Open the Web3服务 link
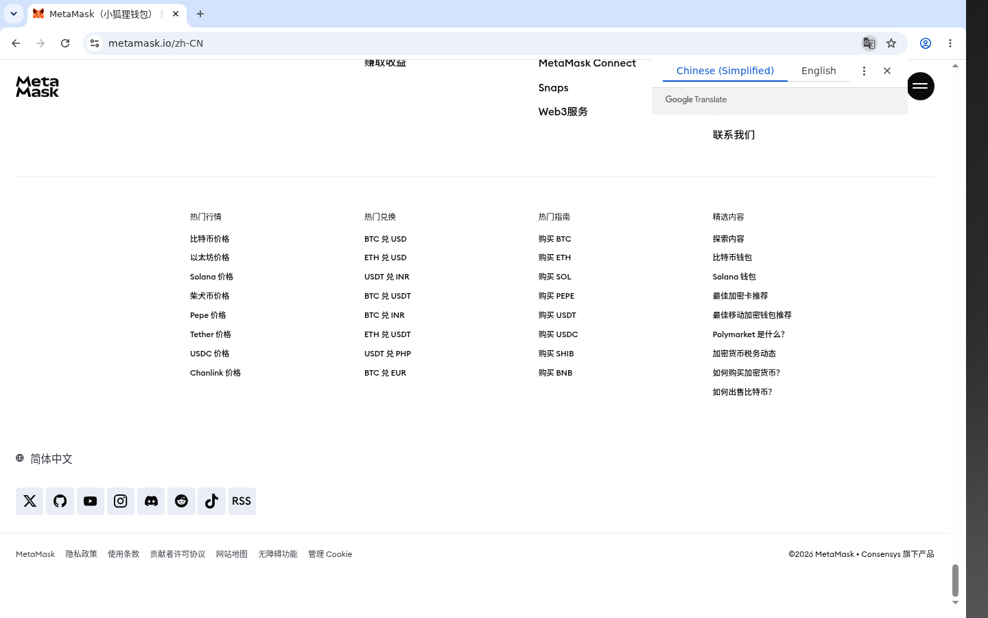 click(563, 111)
